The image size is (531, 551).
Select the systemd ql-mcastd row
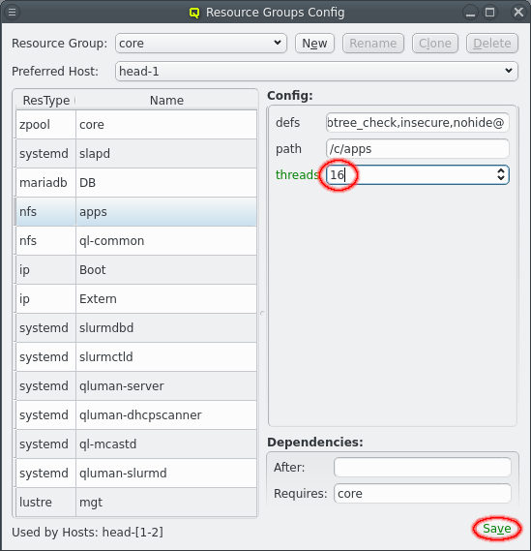(x=136, y=444)
